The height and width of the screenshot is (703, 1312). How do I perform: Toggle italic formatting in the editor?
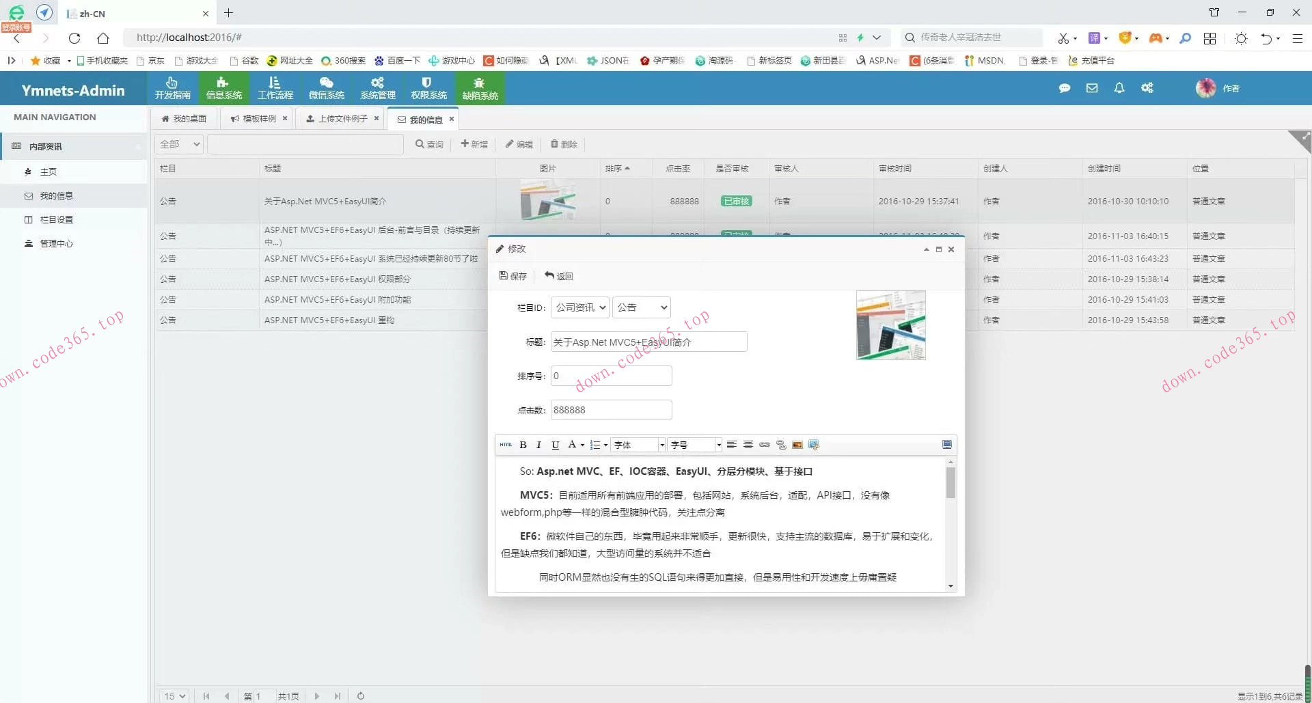click(x=538, y=445)
